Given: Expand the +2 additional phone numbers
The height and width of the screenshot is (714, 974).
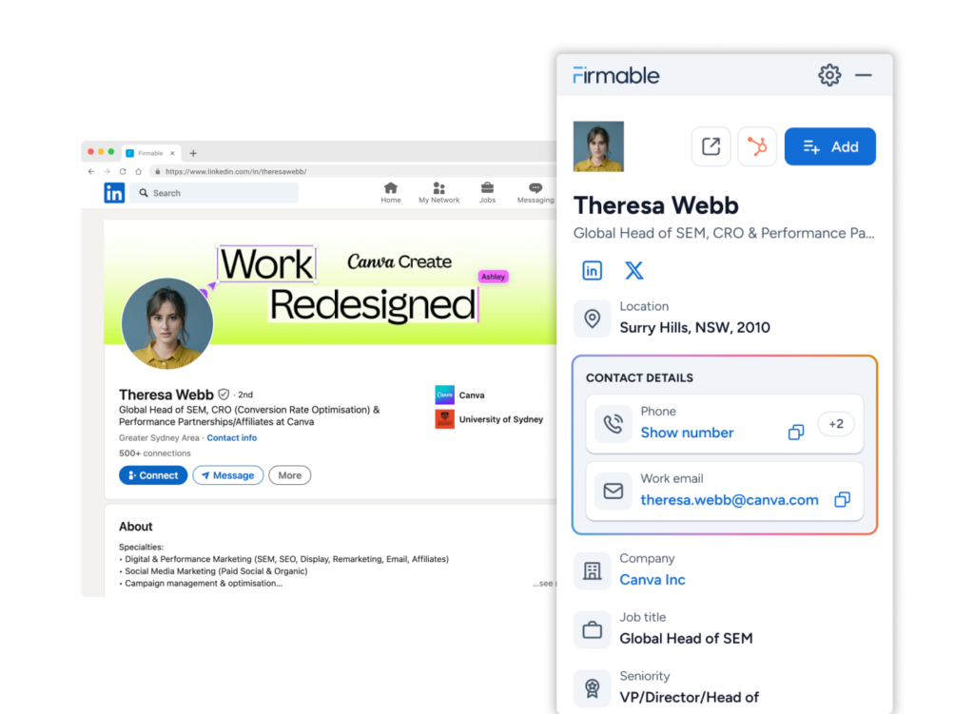Looking at the screenshot, I should (x=835, y=424).
